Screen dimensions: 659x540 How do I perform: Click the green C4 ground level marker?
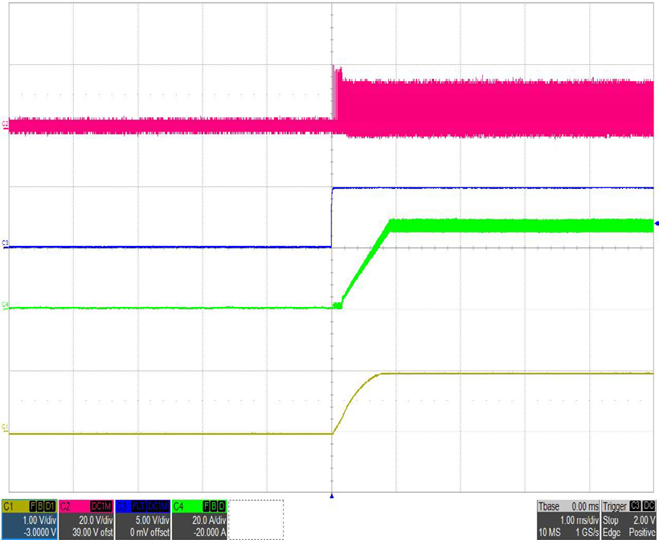6,304
